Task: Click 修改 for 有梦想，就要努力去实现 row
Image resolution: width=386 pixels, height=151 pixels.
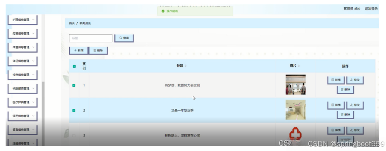Action: coord(355,80)
